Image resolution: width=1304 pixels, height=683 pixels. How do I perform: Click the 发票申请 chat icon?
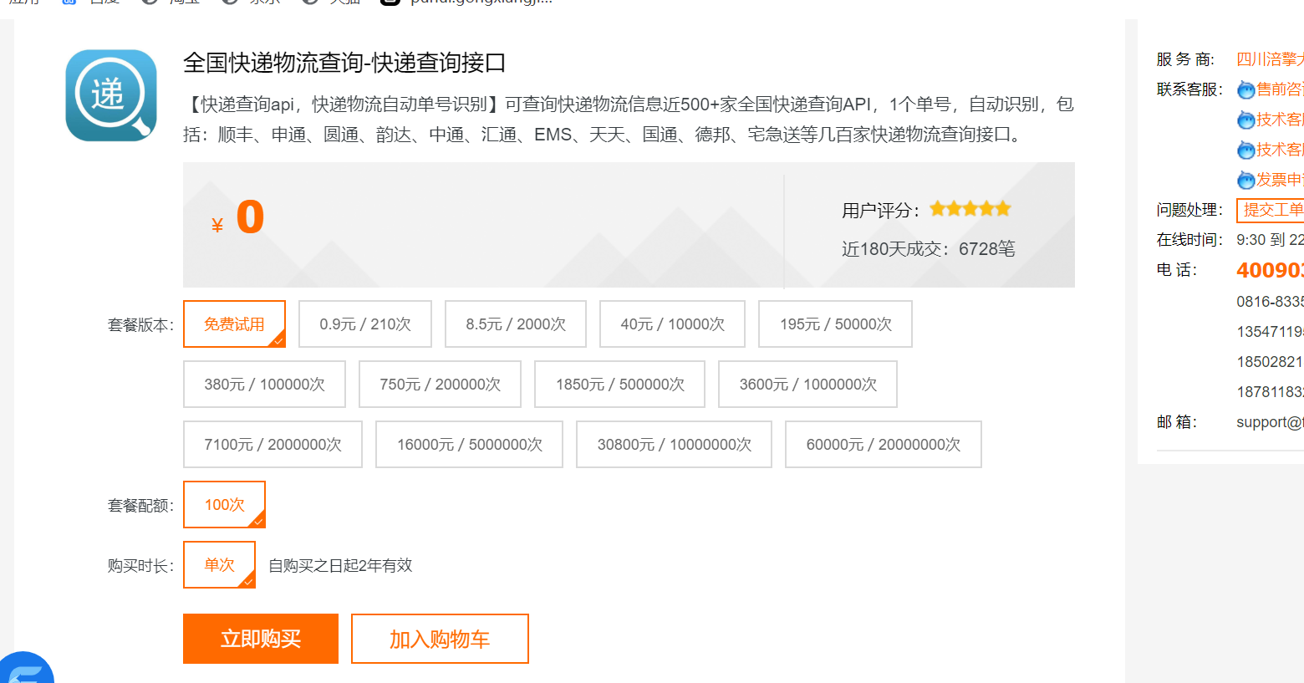(1245, 180)
